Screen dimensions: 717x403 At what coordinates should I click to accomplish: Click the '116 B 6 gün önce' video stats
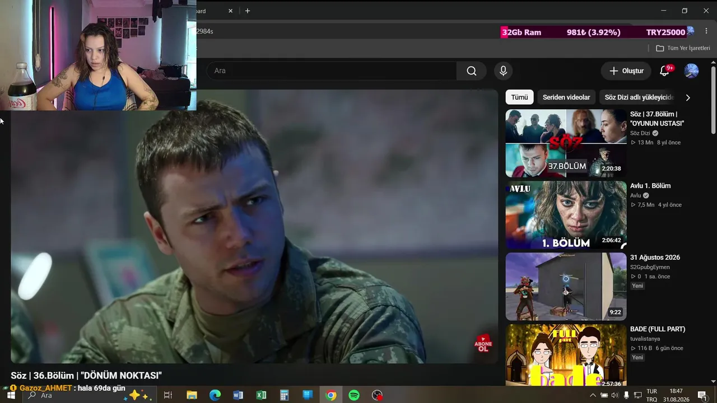(x=657, y=348)
